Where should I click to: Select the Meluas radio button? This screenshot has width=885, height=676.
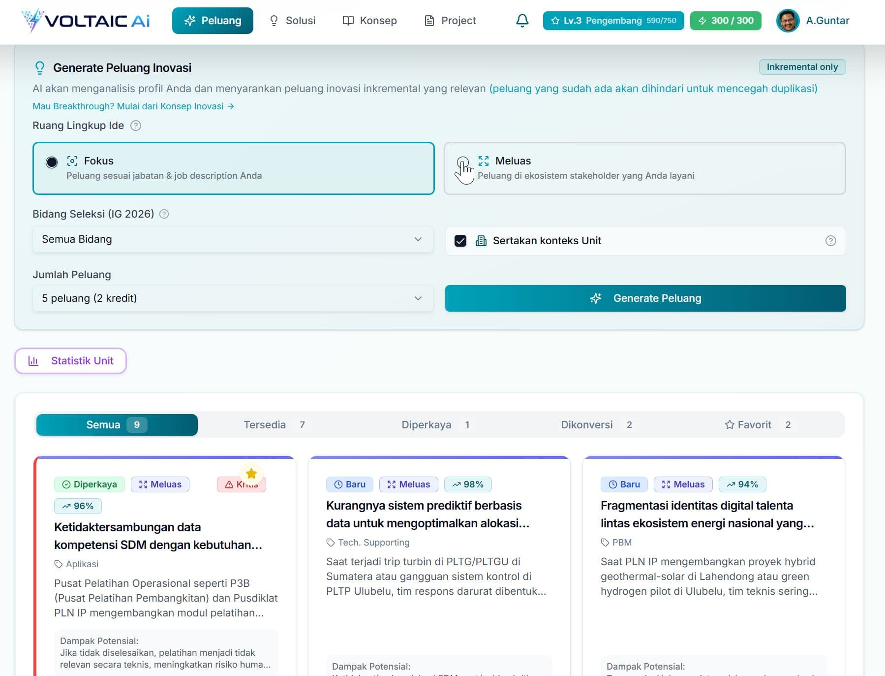click(x=463, y=162)
